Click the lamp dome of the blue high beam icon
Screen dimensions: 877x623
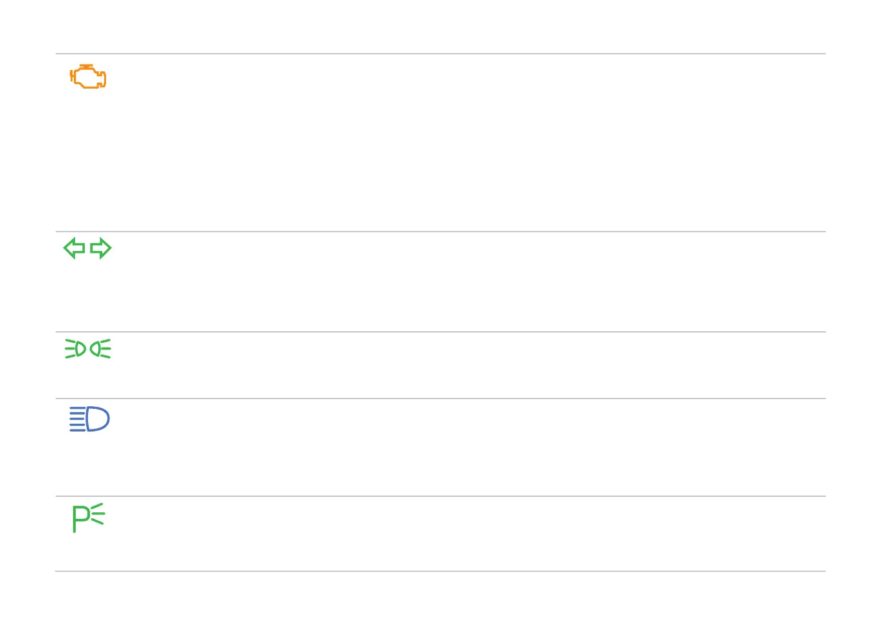(98, 419)
